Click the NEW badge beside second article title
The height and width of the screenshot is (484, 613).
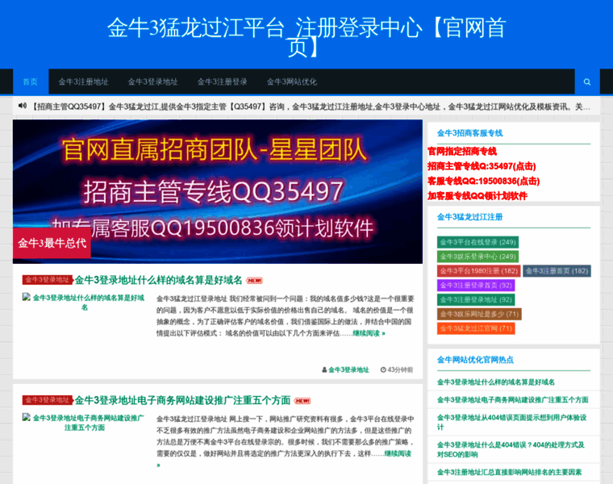point(302,400)
